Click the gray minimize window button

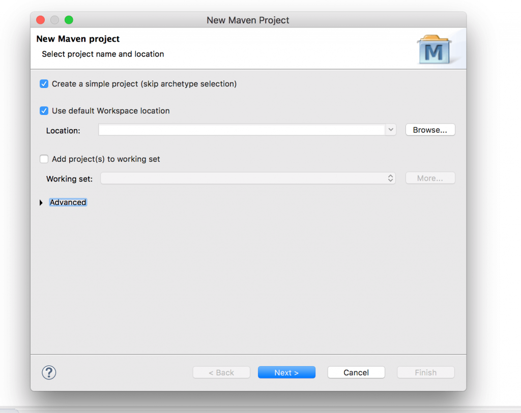pos(54,20)
